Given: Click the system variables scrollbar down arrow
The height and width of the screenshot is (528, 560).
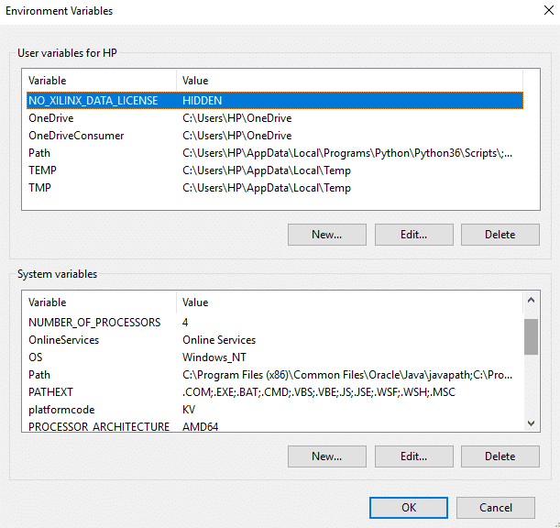Looking at the screenshot, I should [532, 423].
